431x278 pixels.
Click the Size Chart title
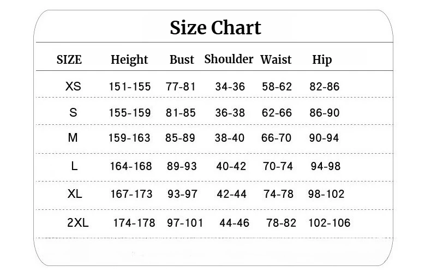point(215,28)
